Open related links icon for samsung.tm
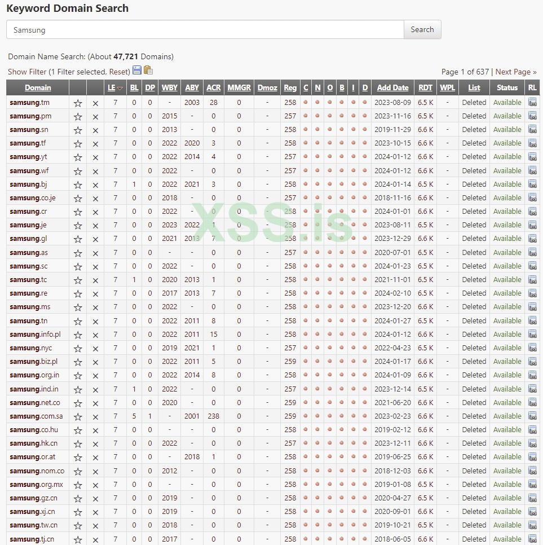 click(532, 103)
